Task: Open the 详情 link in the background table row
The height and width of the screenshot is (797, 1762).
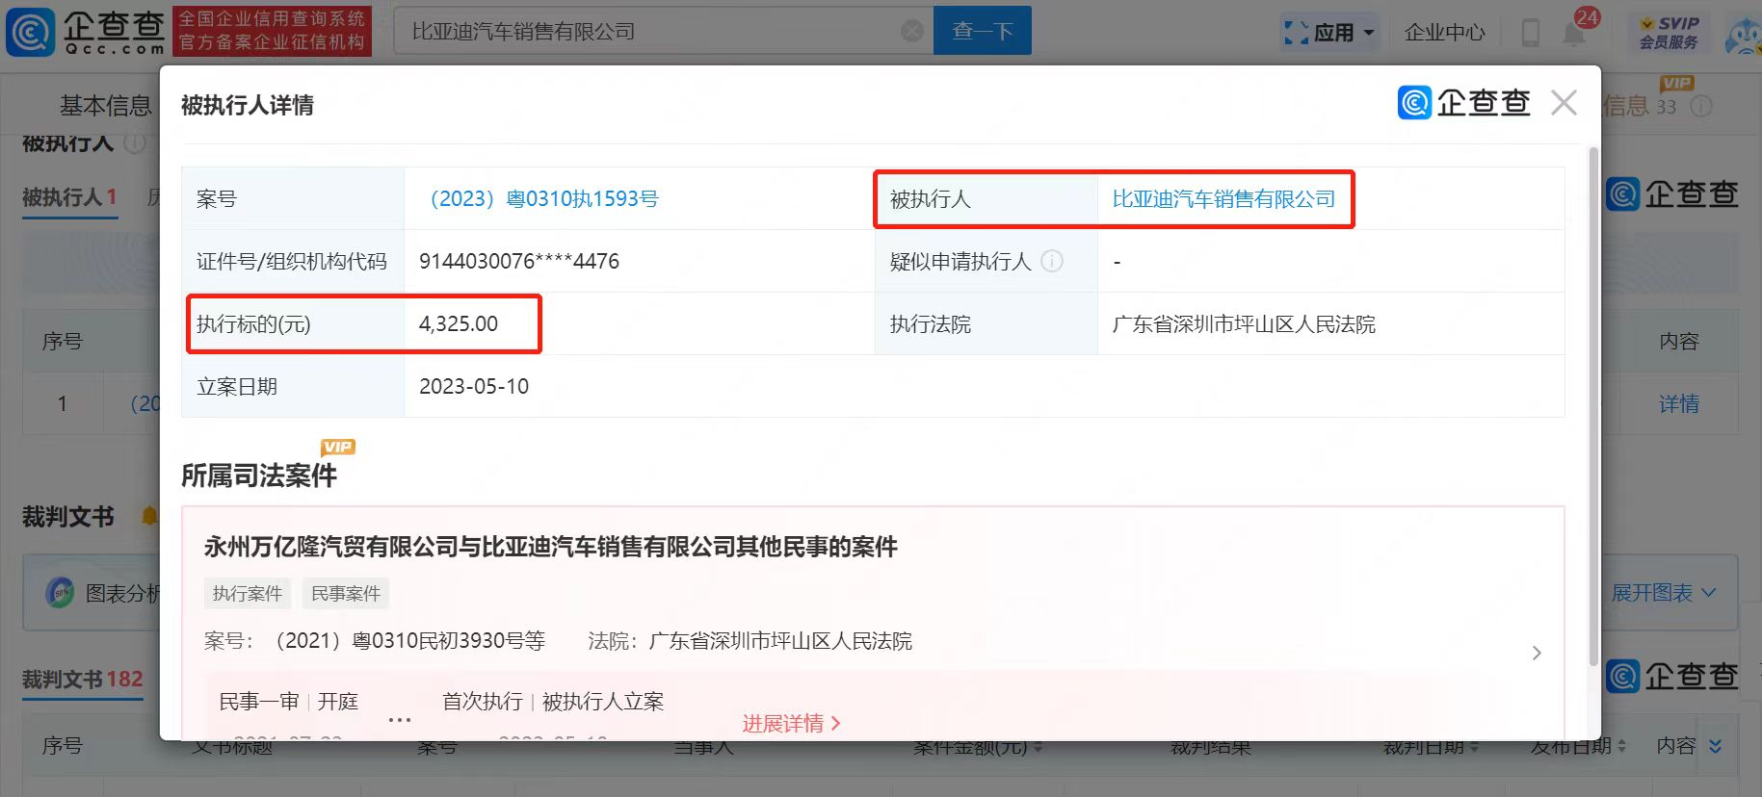Action: pyautogui.click(x=1678, y=404)
